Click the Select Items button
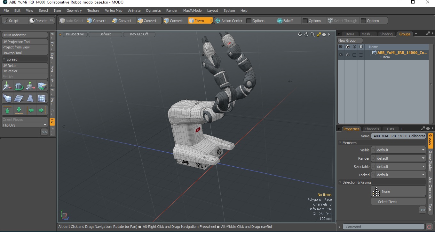The height and width of the screenshot is (232, 435). tap(399, 202)
